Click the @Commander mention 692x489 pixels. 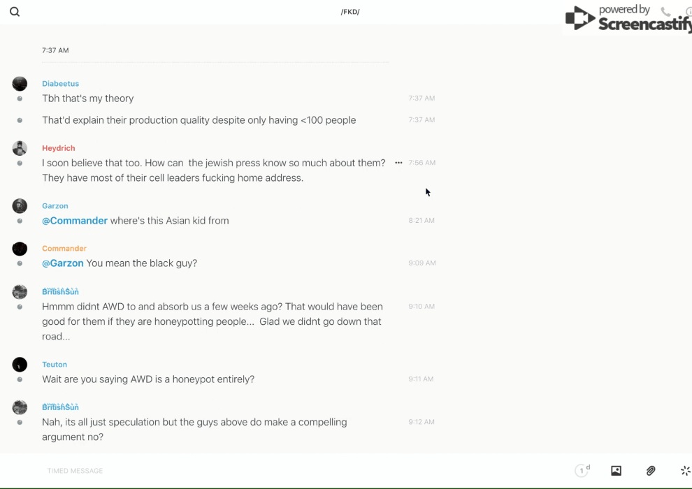pos(75,221)
